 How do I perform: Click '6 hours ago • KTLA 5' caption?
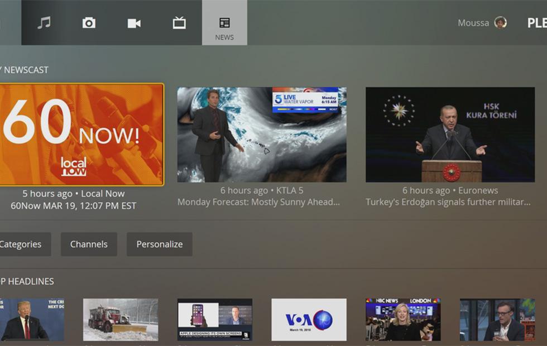click(262, 190)
